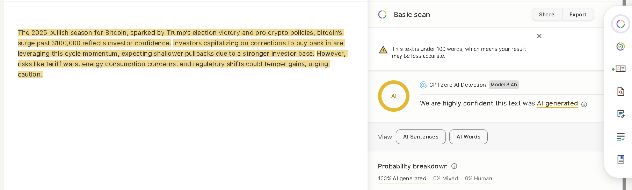
Task: Click the Export button
Action: click(x=578, y=15)
